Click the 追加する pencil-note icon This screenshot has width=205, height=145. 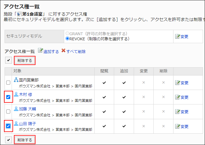(x=40, y=51)
